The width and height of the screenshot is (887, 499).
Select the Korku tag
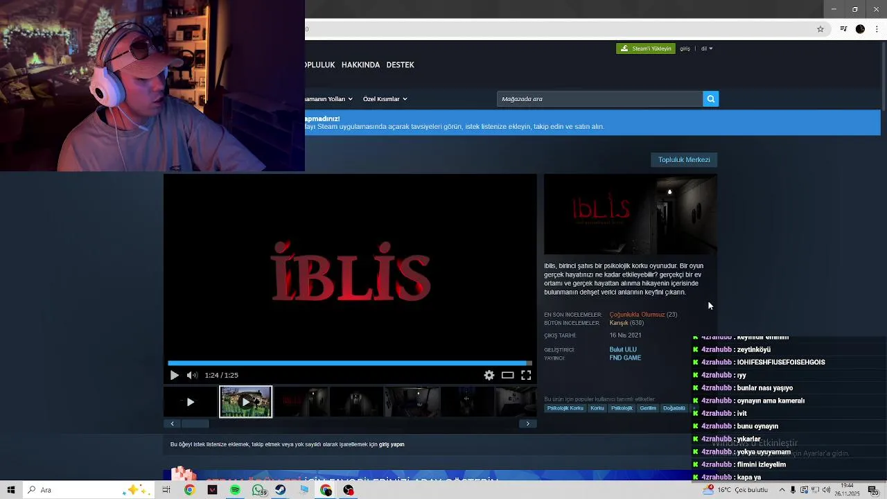[597, 408]
